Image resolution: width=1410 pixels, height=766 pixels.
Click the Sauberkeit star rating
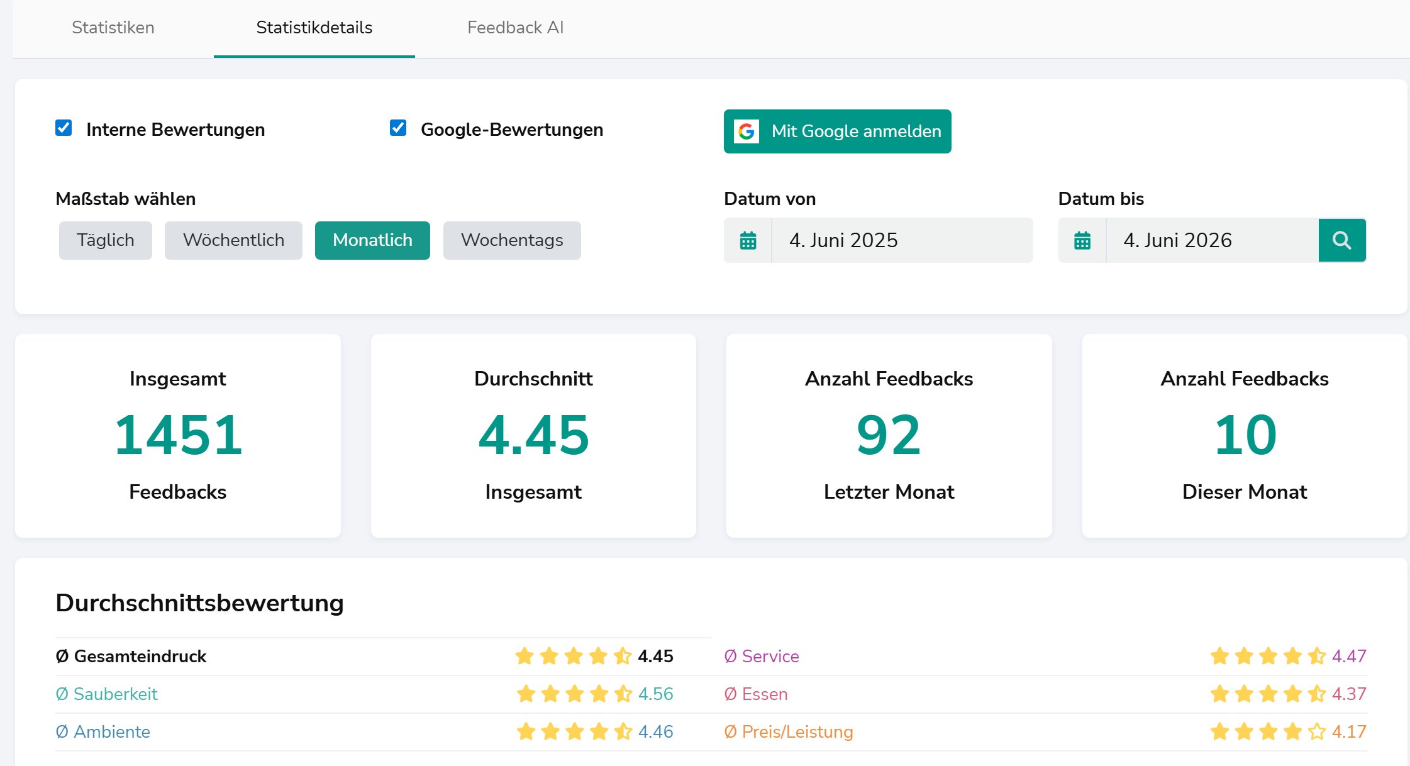[574, 694]
